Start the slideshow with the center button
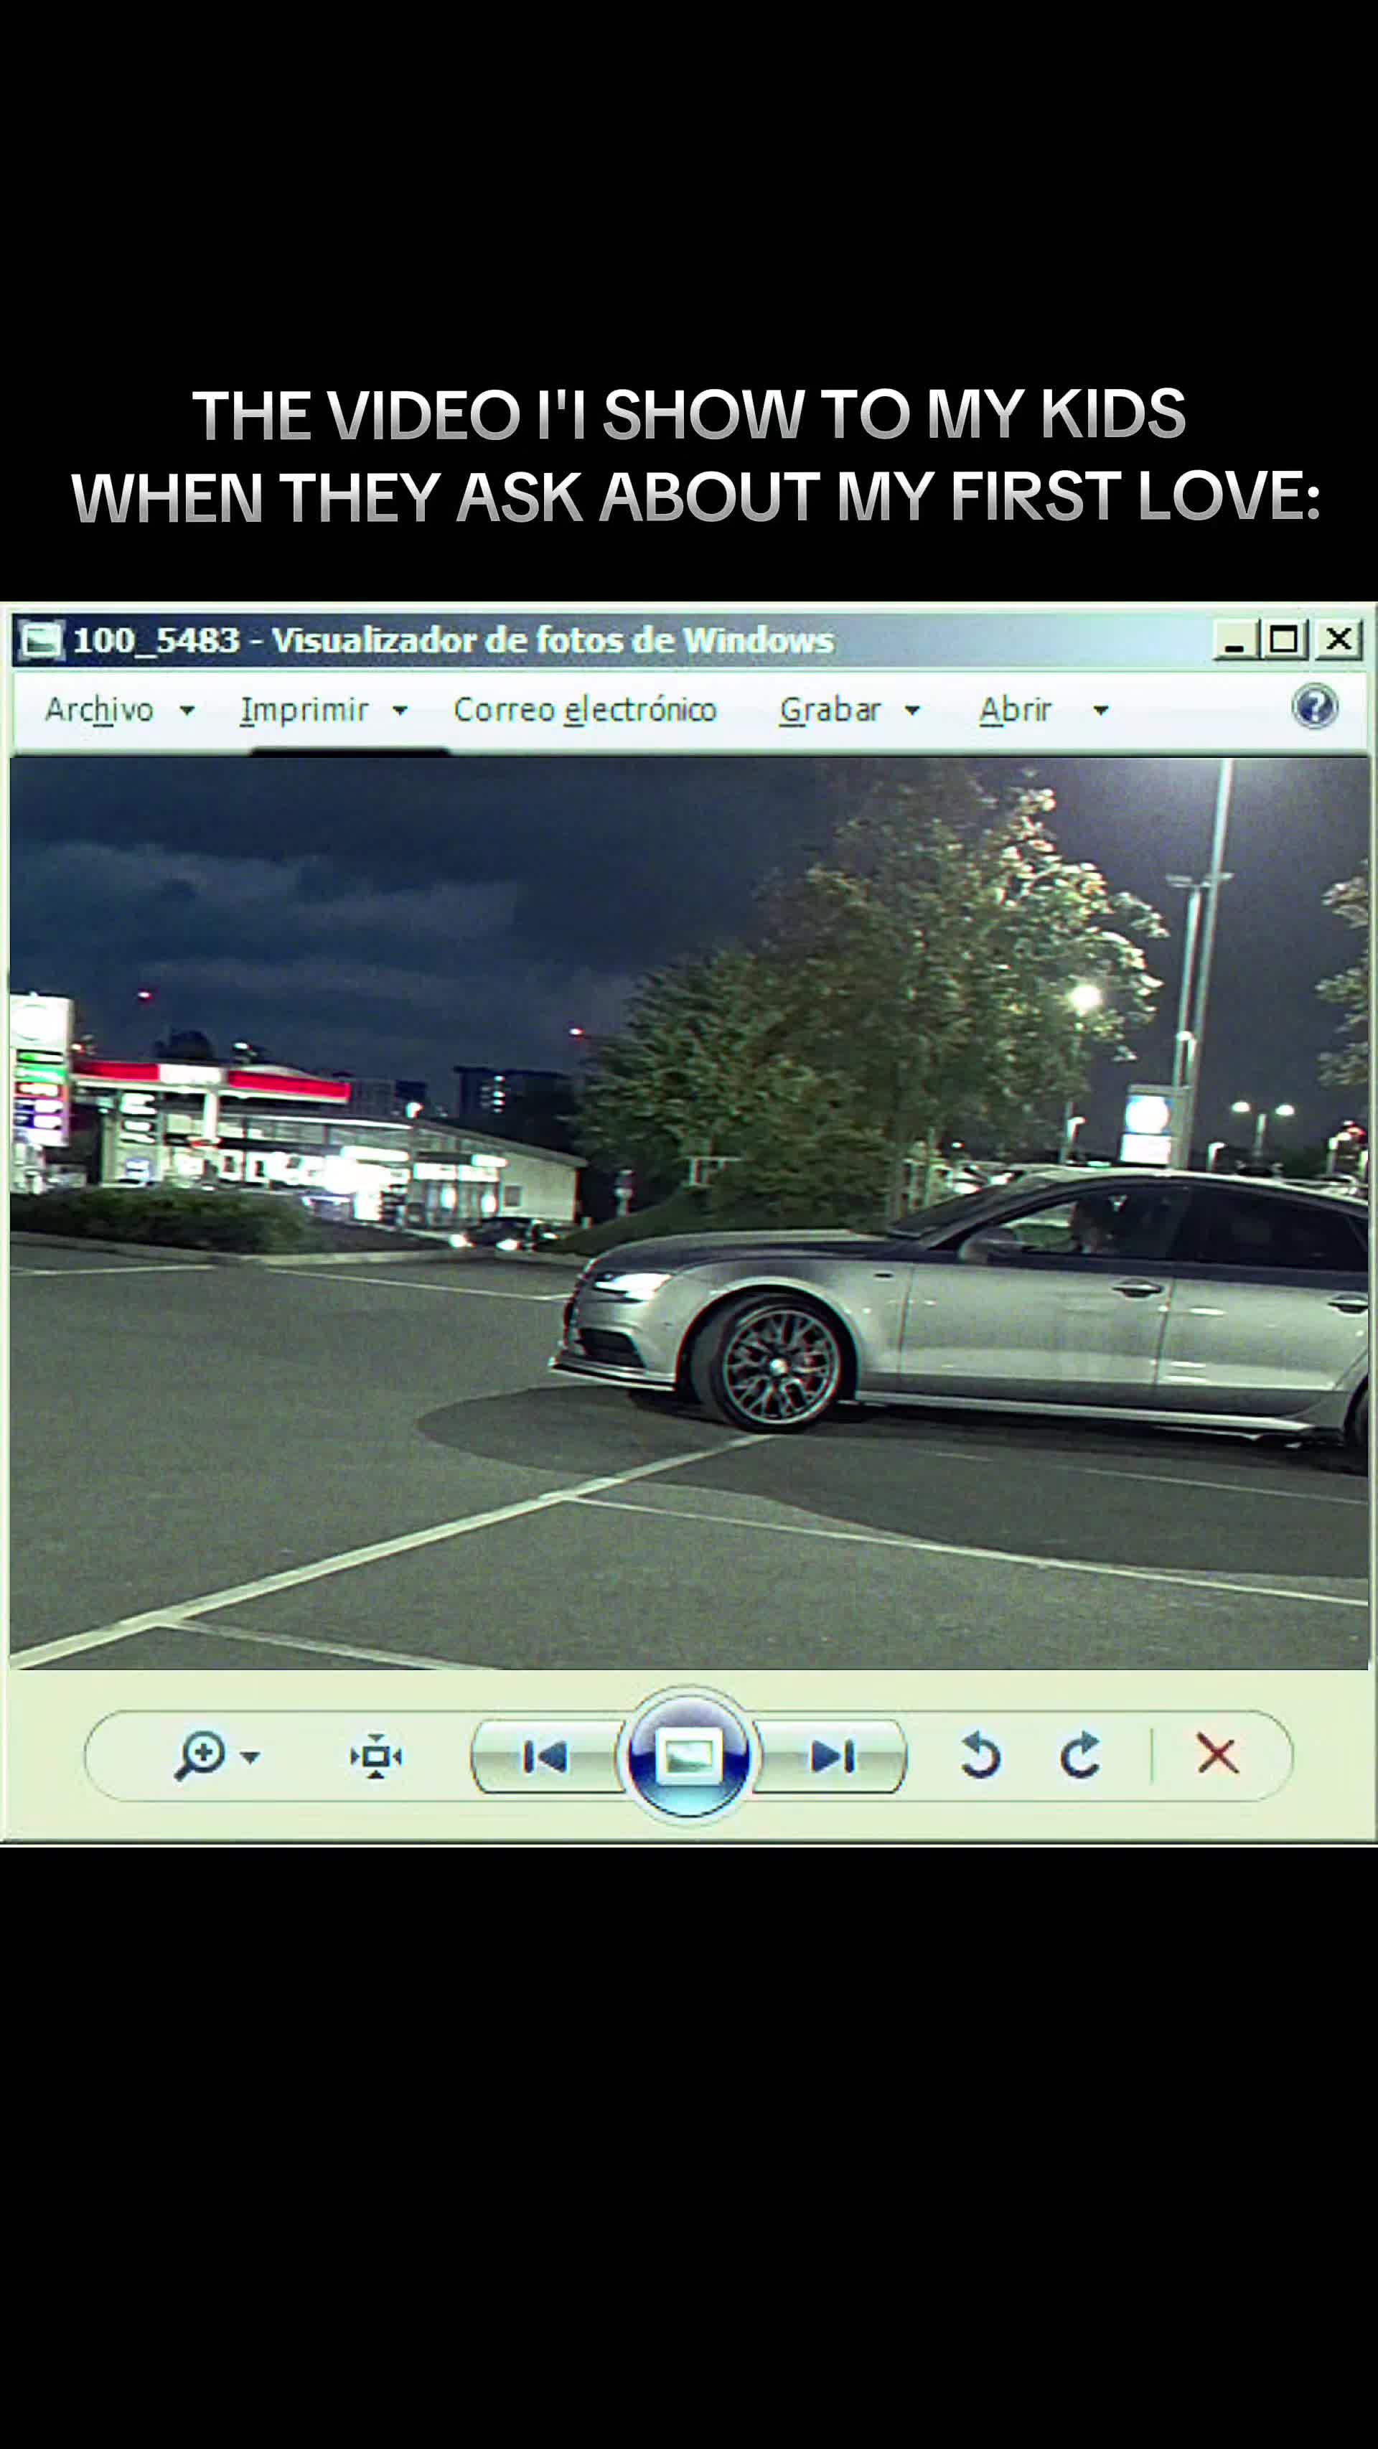Image resolution: width=1378 pixels, height=2449 pixels. coord(688,1755)
